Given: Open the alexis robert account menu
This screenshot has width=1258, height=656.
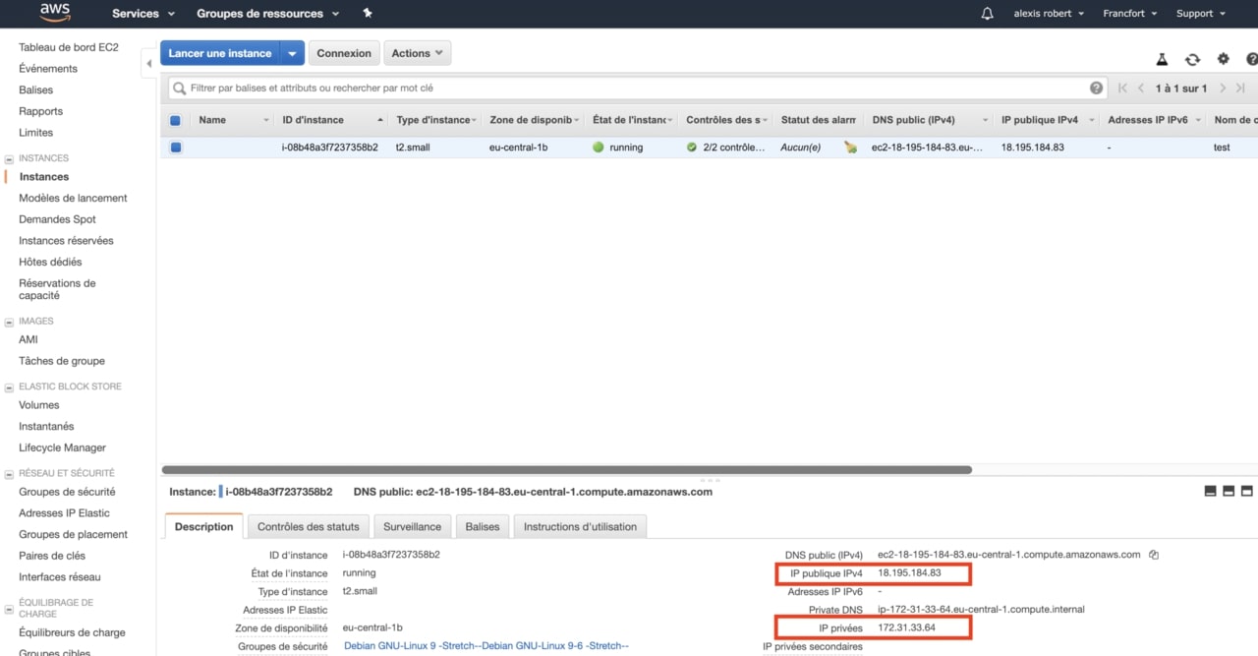Looking at the screenshot, I should (1049, 14).
